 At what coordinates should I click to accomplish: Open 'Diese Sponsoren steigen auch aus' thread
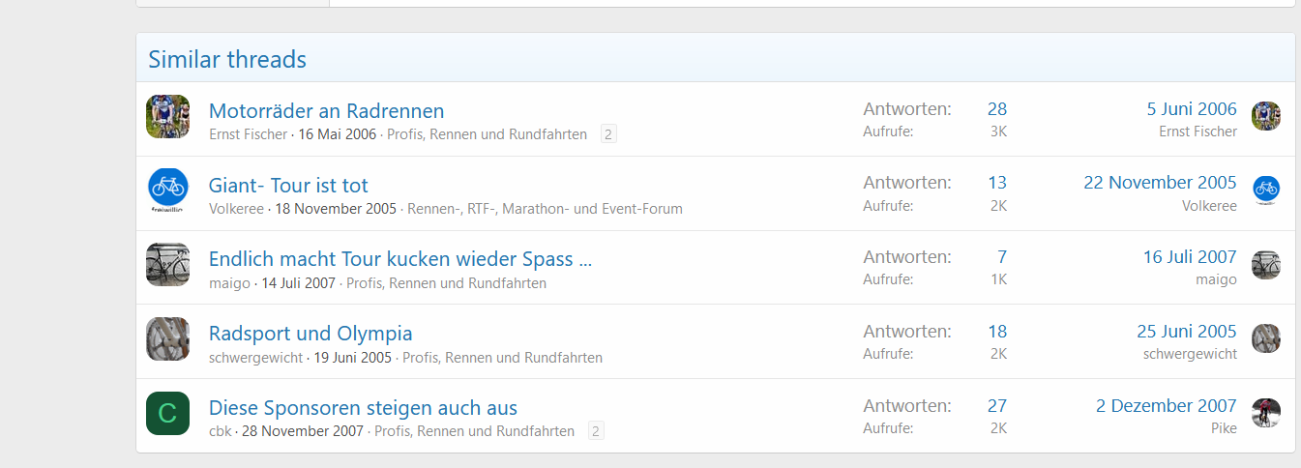pos(363,407)
